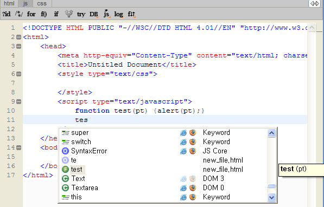Toggle the editor width double-arrow button

tap(314, 3)
